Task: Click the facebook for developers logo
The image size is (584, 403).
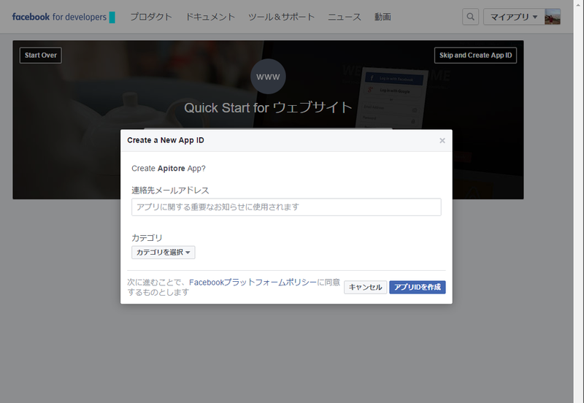Action: (x=64, y=17)
